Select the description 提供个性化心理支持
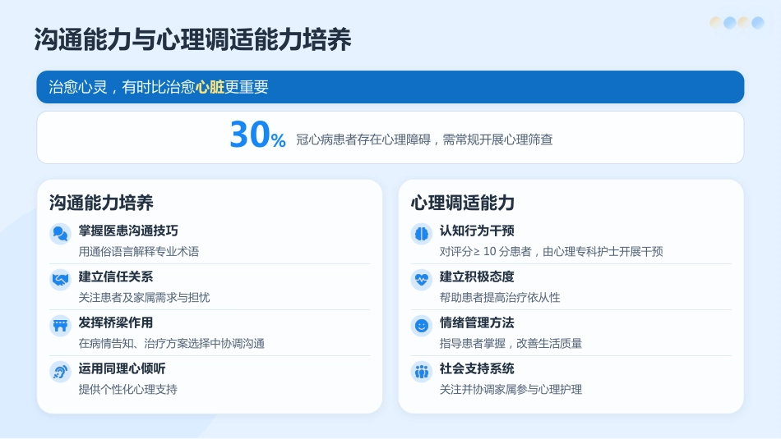Image resolution: width=781 pixels, height=439 pixels. [127, 389]
